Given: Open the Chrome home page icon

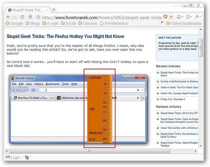Looking at the screenshot, I should pyautogui.click(x=30, y=17).
